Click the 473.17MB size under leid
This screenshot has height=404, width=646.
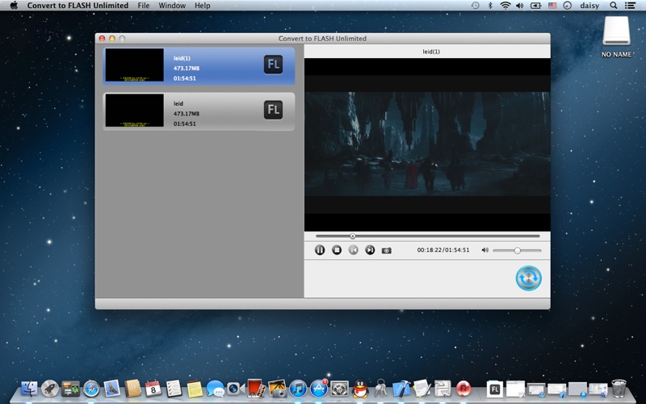[x=187, y=113]
